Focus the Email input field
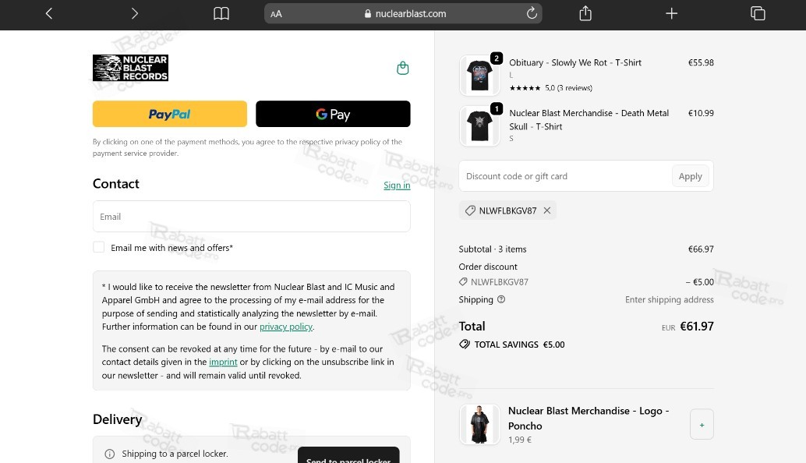The image size is (806, 463). point(251,217)
